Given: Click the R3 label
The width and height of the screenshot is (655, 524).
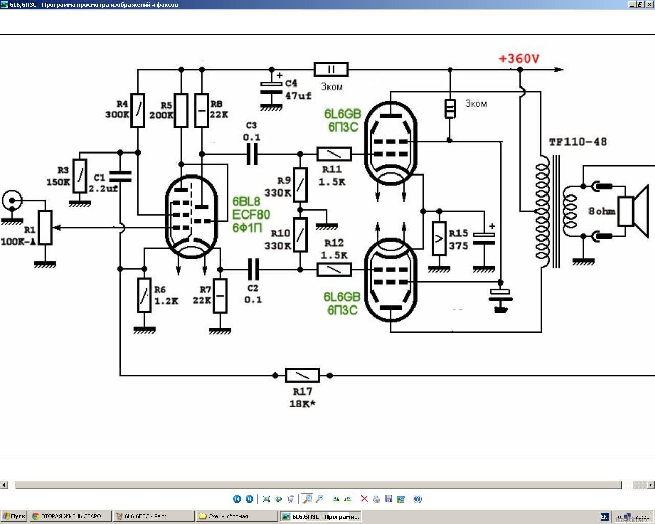Looking at the screenshot, I should [x=63, y=170].
